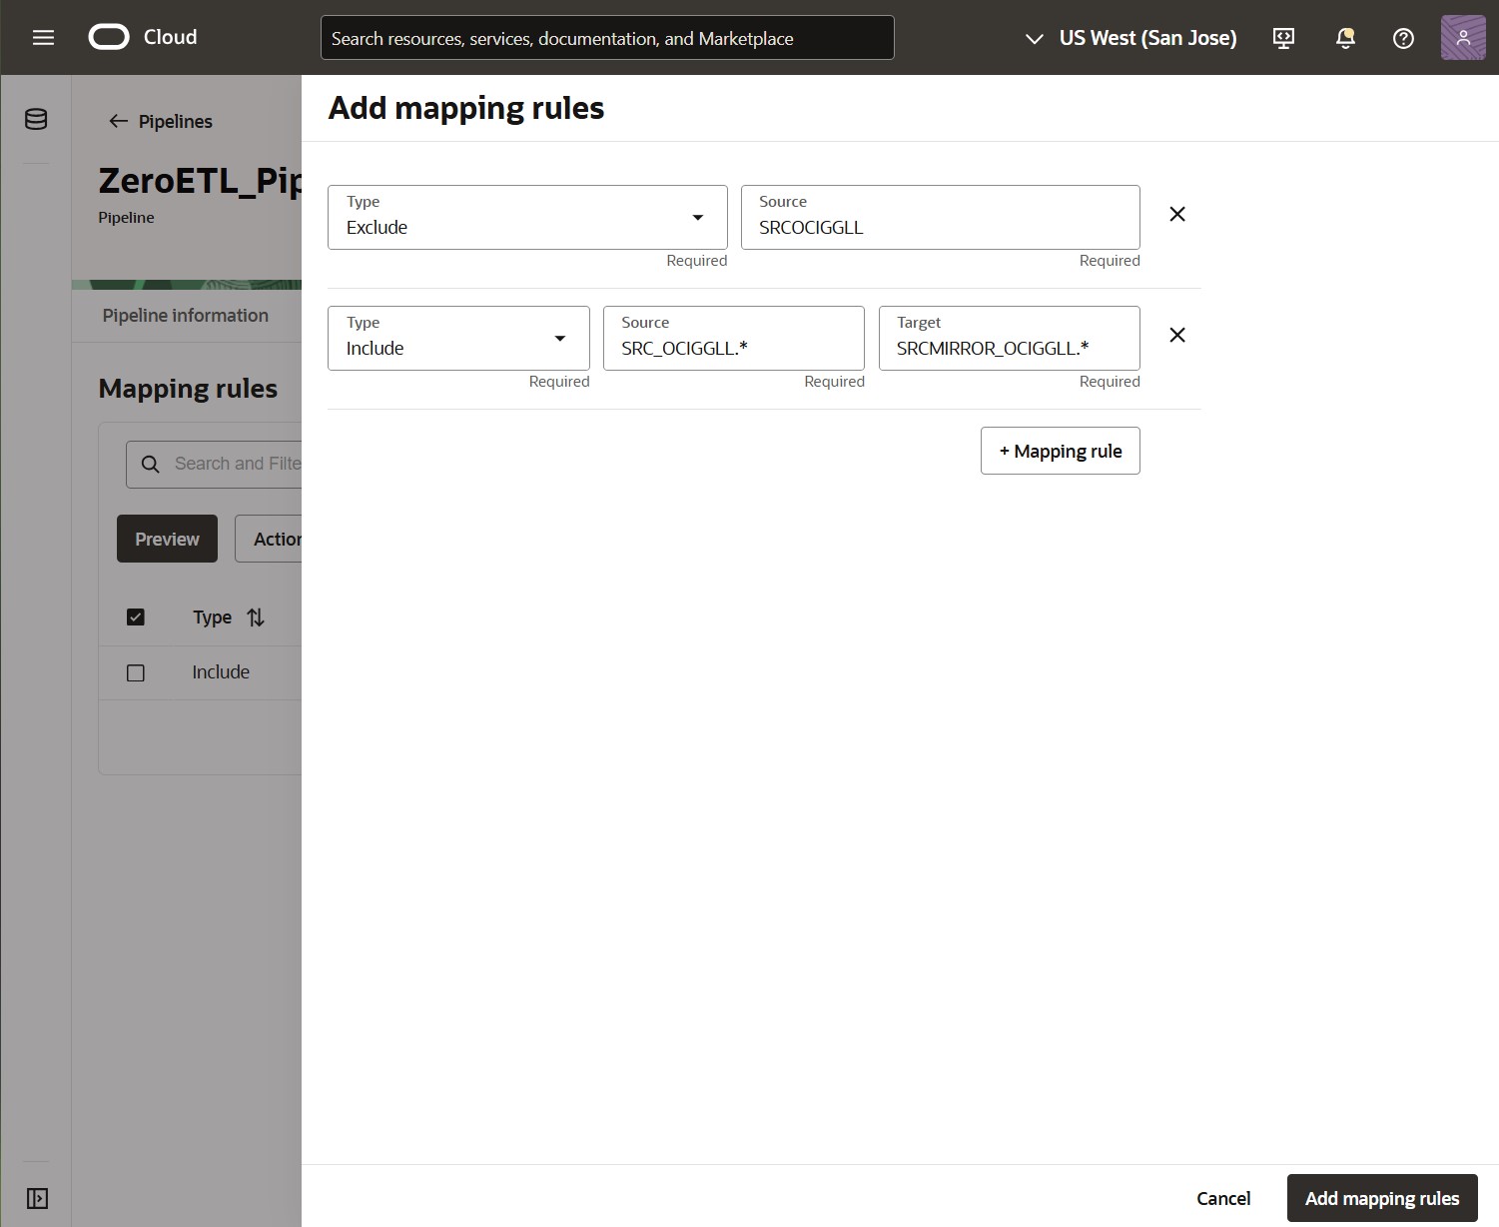Open Cloud Shell from the top bar
The image size is (1499, 1227).
(1282, 37)
